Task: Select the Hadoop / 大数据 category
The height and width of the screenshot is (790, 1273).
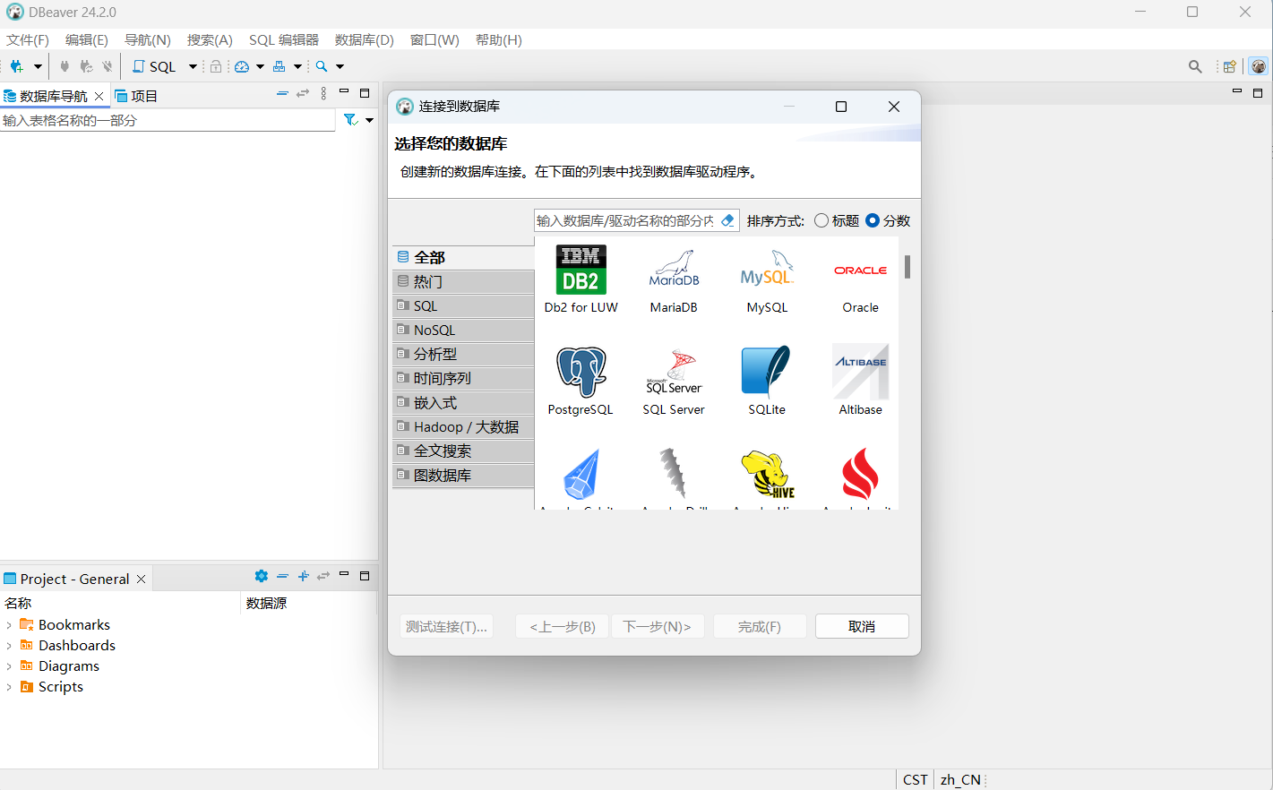Action: (x=463, y=426)
